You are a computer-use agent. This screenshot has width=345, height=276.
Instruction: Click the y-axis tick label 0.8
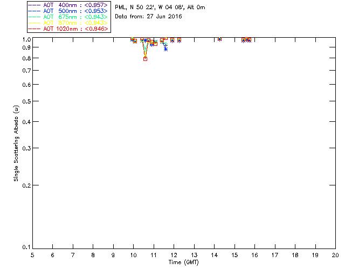point(26,58)
